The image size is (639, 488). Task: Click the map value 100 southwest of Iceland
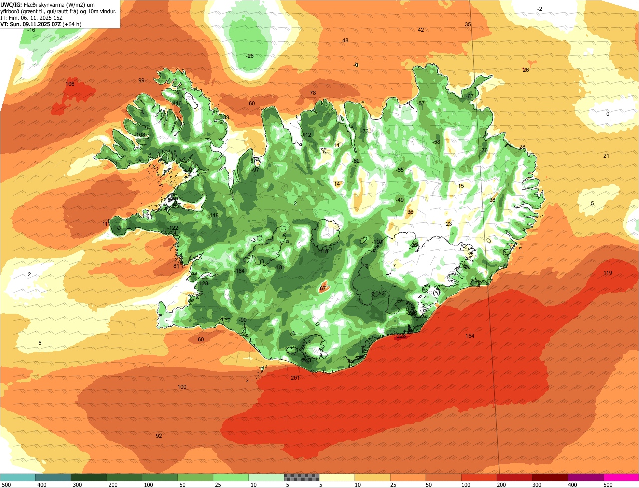[182, 387]
